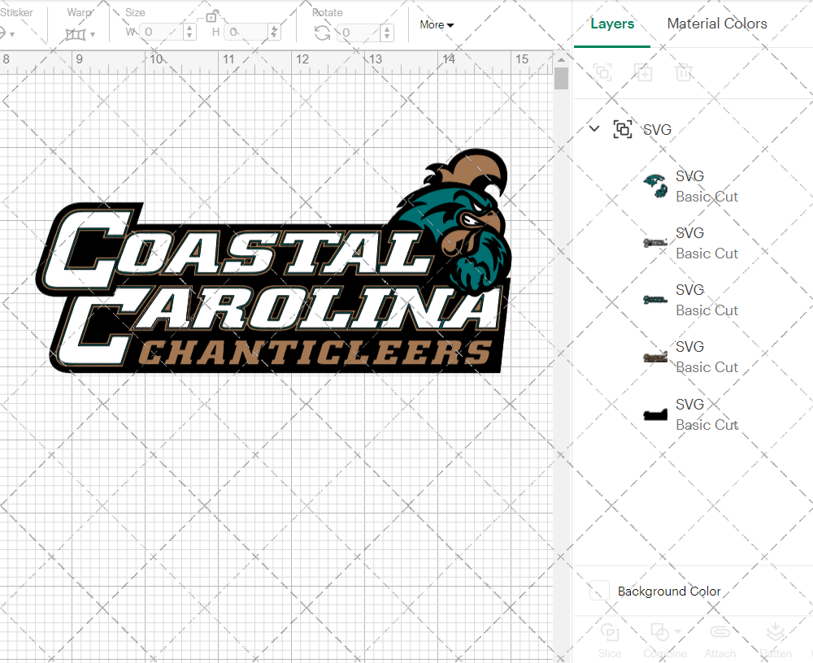
Task: Click the height lock toggle in H field
Action: [x=274, y=31]
